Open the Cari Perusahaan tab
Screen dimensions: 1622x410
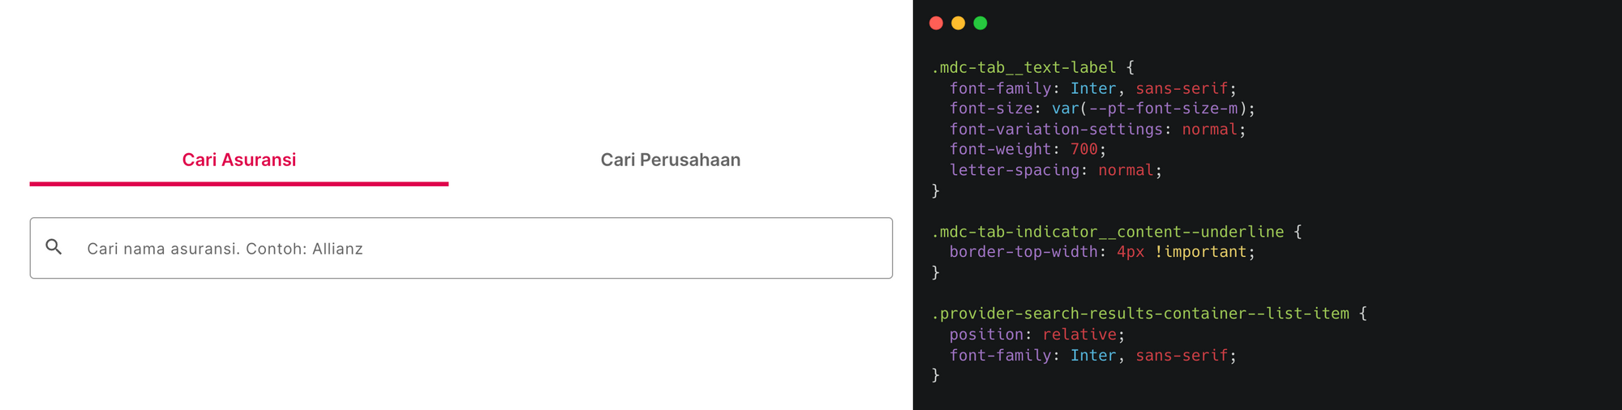tap(671, 160)
